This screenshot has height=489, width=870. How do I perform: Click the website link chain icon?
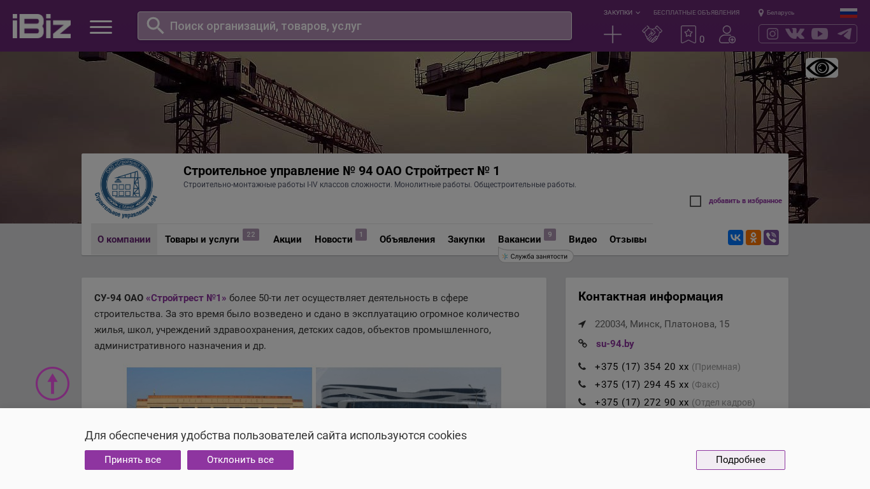582,344
